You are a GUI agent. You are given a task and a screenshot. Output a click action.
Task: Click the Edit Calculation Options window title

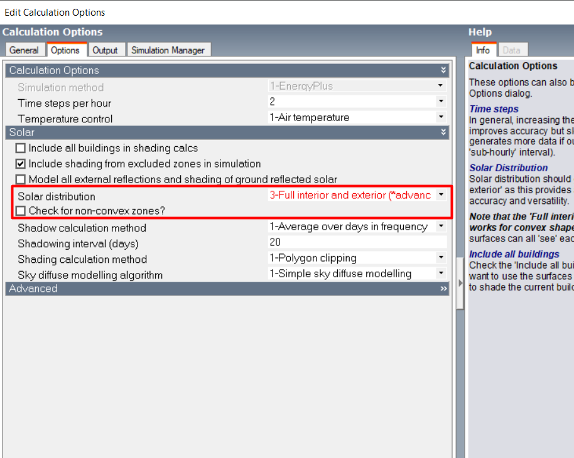pos(55,13)
